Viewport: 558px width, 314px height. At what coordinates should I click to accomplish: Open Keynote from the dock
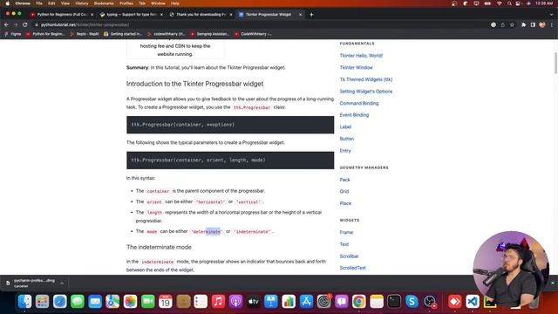(x=271, y=302)
